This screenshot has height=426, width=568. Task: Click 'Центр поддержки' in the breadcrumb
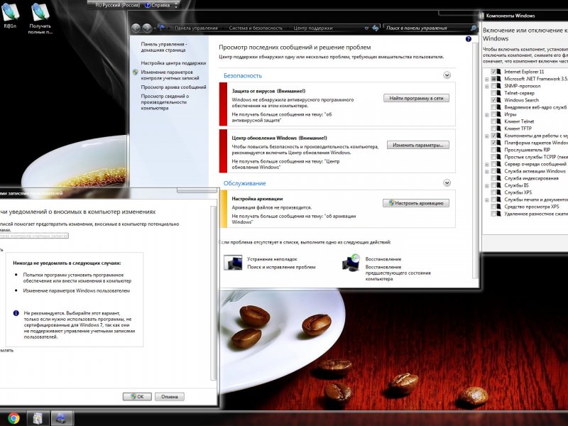click(x=313, y=28)
